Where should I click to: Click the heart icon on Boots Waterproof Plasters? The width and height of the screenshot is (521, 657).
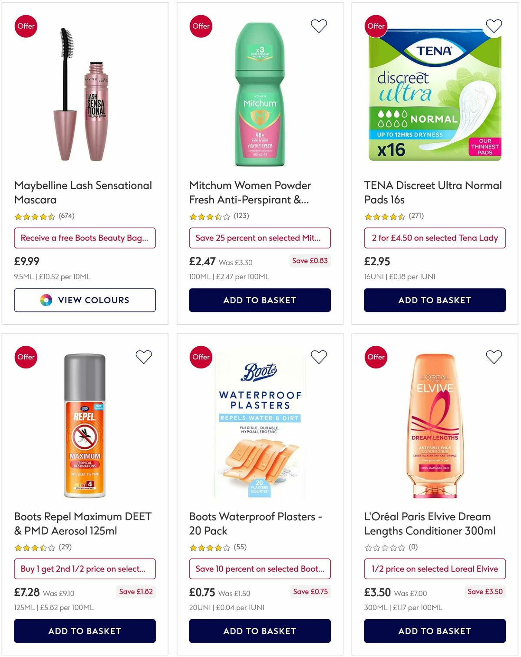319,357
